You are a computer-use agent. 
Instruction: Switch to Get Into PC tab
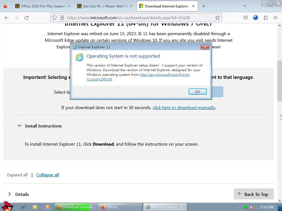coord(105,6)
